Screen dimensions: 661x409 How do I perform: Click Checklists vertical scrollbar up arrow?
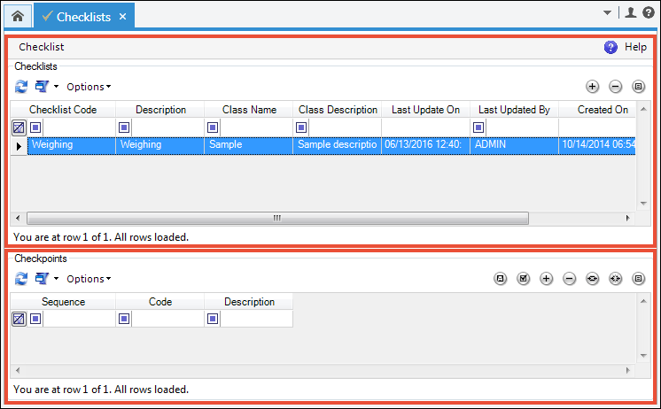coord(643,109)
